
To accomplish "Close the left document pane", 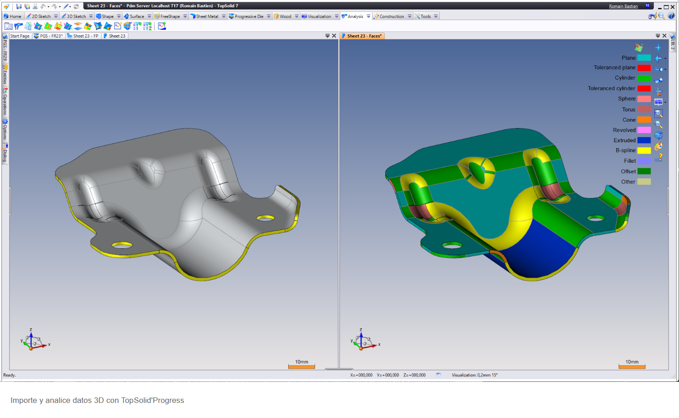I will [334, 36].
